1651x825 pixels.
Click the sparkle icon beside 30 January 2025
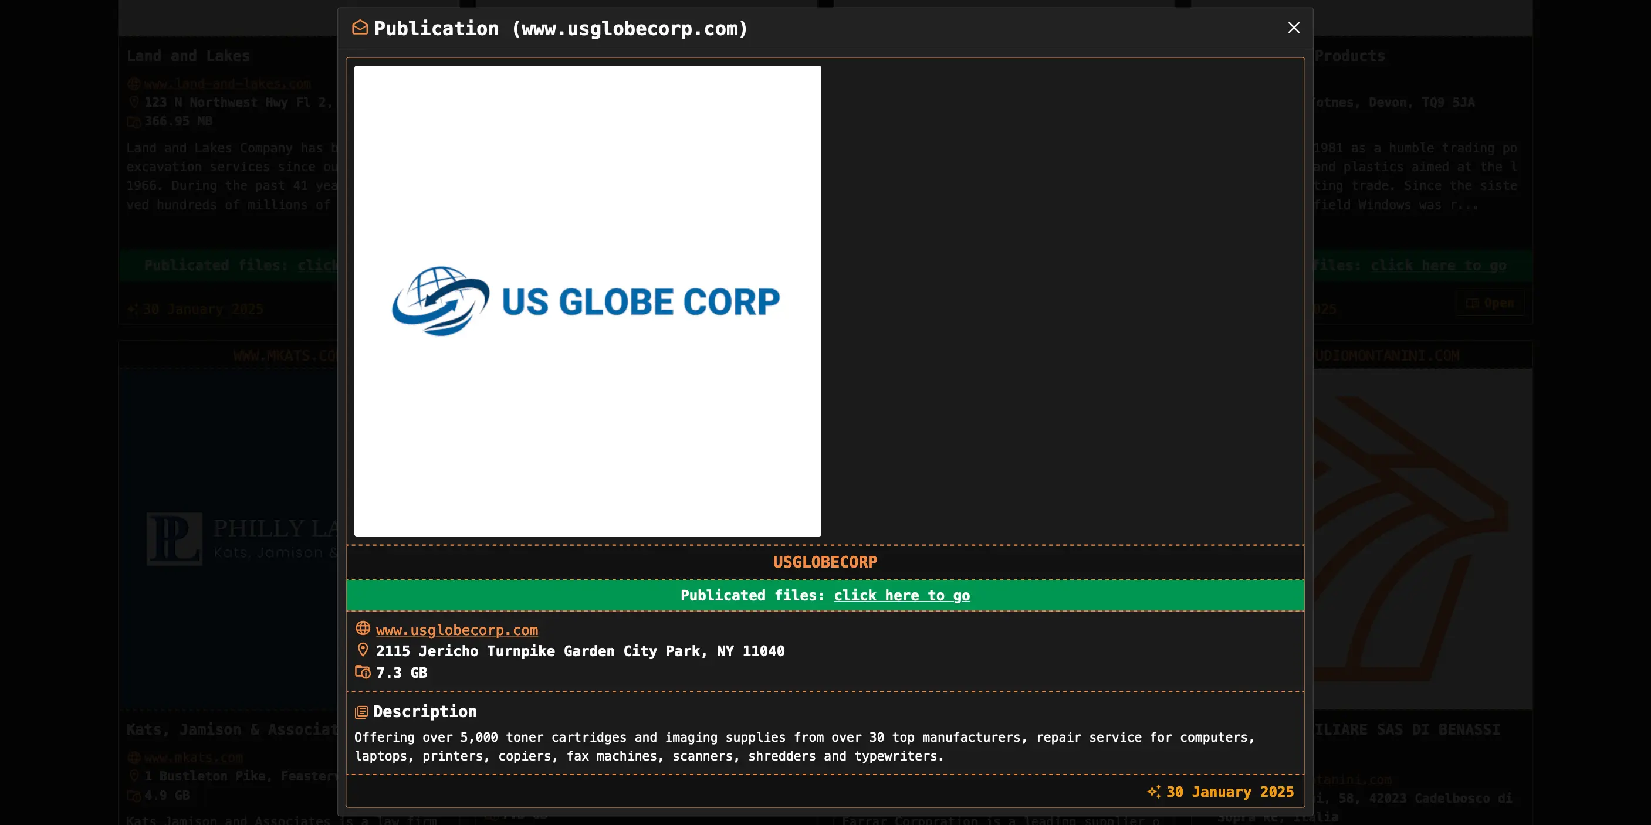(x=1153, y=792)
